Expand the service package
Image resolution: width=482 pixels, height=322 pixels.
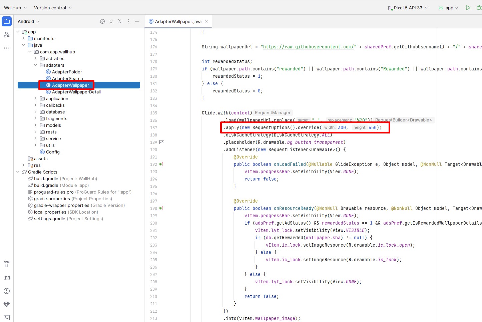tap(36, 138)
